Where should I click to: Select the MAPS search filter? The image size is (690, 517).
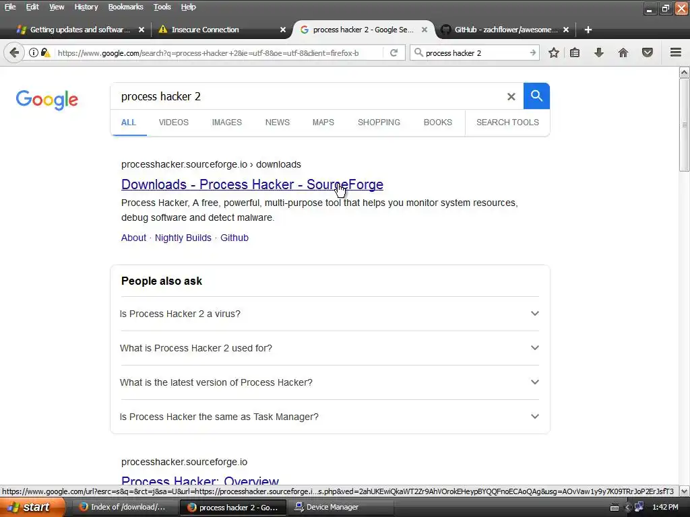point(323,123)
